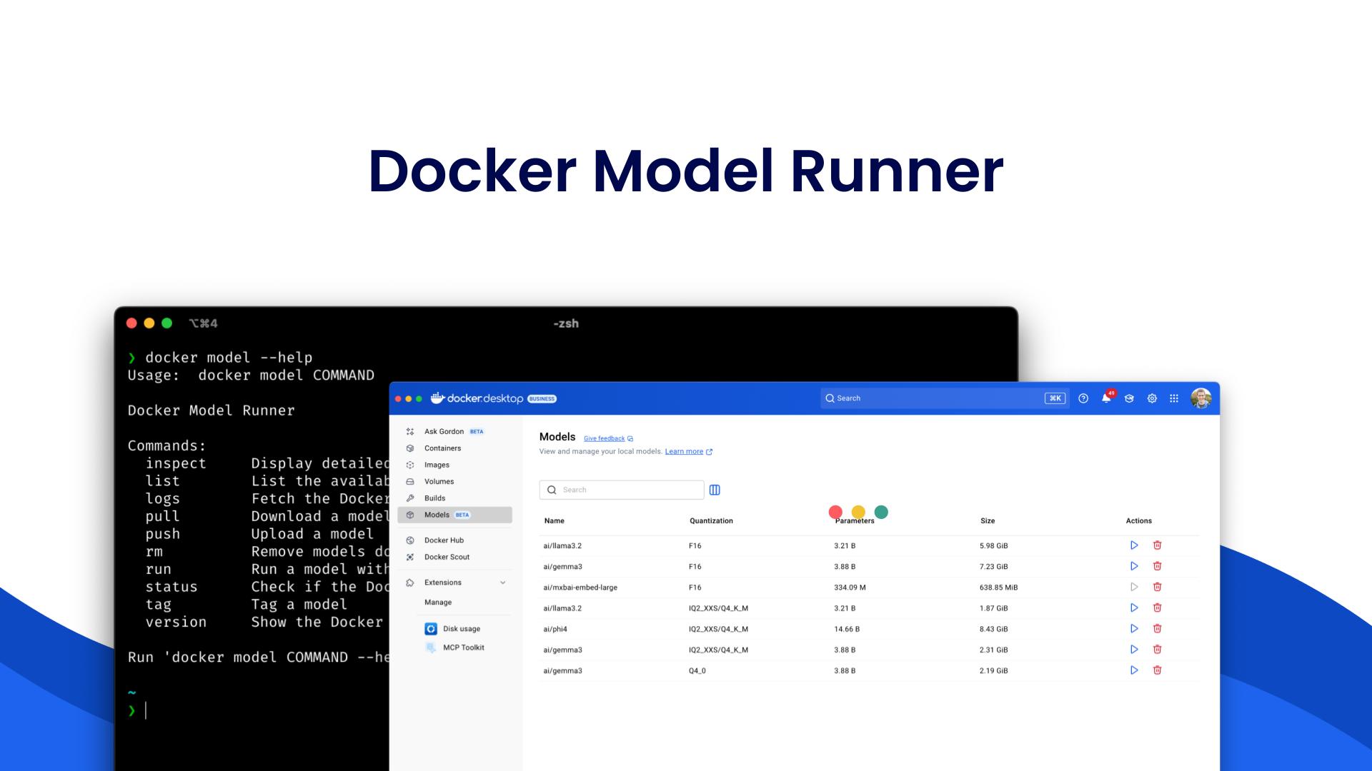Click the help question mark icon
Image resolution: width=1372 pixels, height=771 pixels.
click(1083, 398)
